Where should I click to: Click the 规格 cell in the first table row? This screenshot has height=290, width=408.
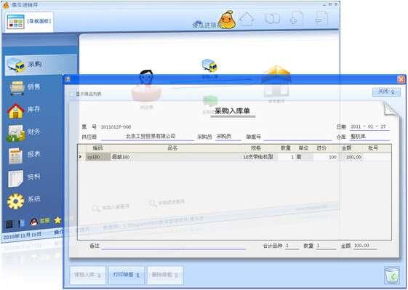pyautogui.click(x=259, y=157)
